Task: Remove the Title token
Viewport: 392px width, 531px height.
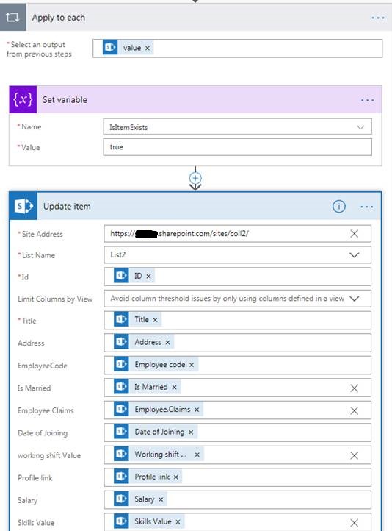Action: (x=155, y=320)
